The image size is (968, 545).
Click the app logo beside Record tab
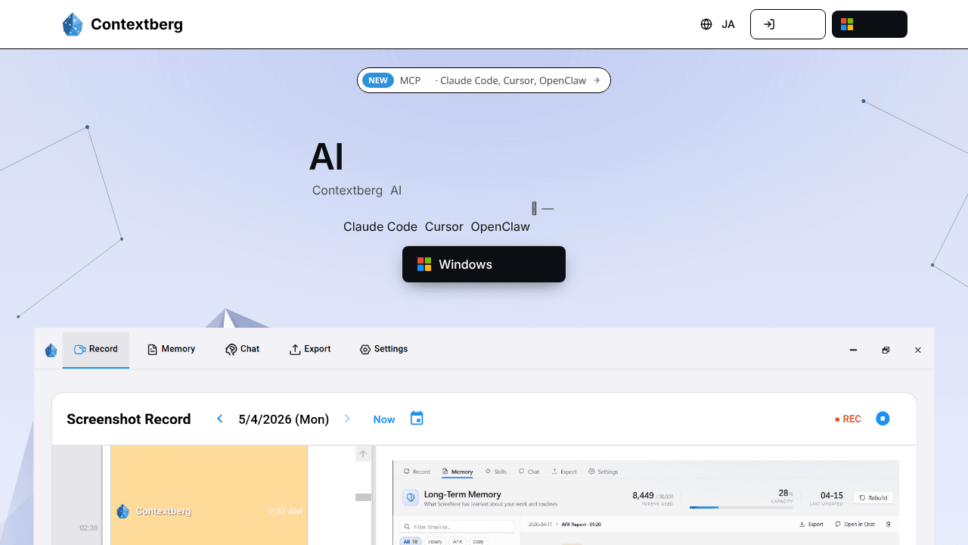point(51,350)
